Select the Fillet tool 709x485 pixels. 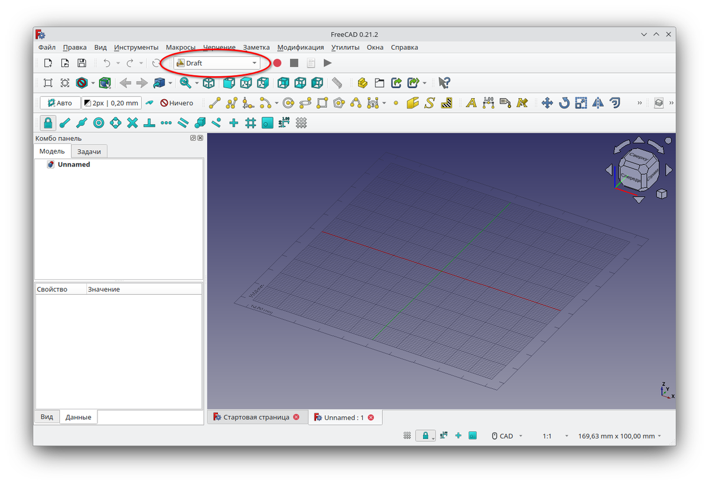pos(248,103)
